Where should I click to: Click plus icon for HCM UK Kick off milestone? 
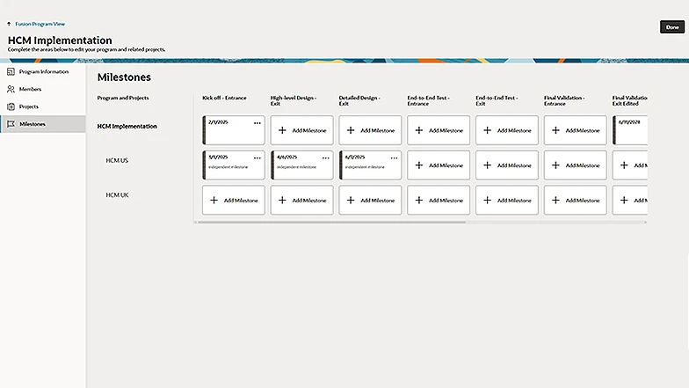[x=214, y=201]
